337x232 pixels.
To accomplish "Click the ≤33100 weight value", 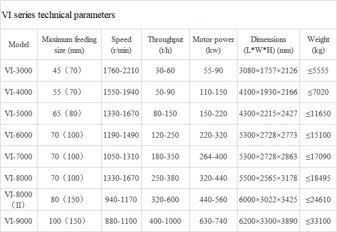I will [x=318, y=221].
